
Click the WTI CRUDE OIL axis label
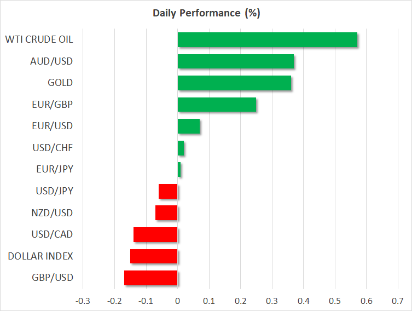pos(39,39)
